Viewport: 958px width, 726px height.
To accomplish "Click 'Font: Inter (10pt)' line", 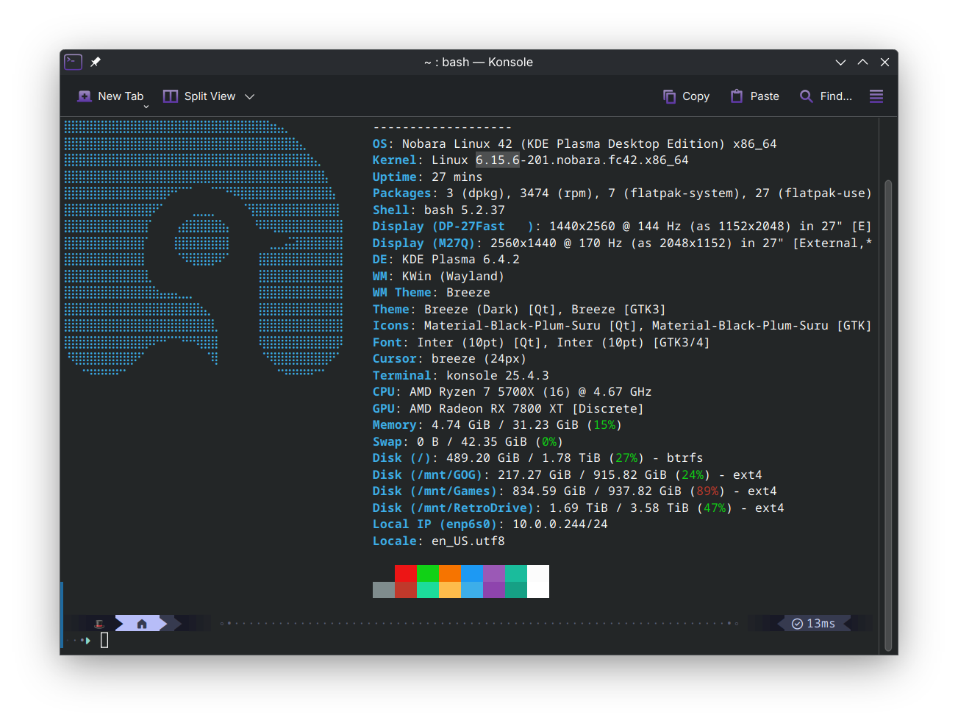I will click(541, 342).
